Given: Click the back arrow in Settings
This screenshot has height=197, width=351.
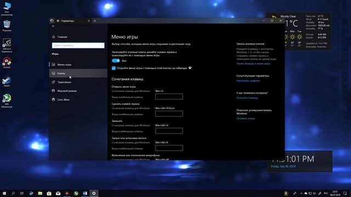Looking at the screenshot, I should coord(53,26).
